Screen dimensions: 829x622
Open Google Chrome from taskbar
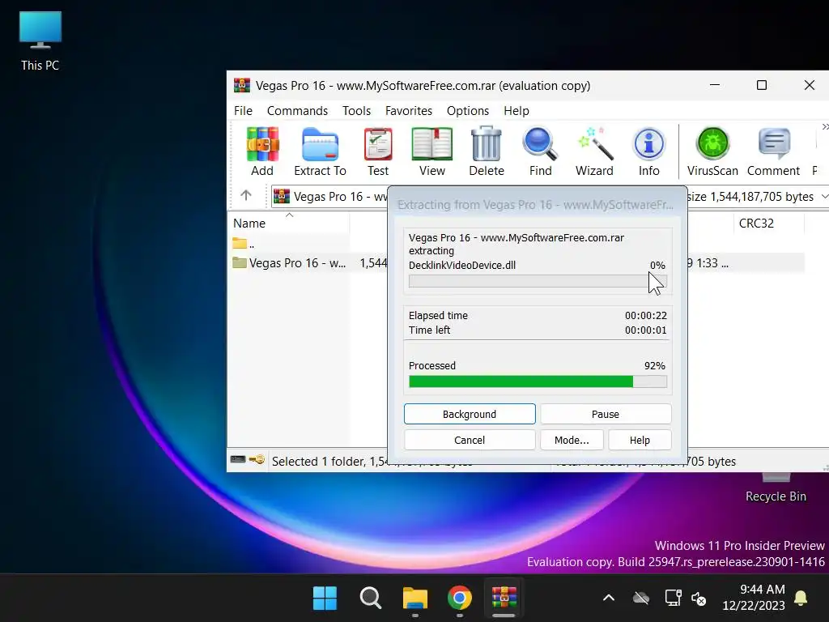(460, 599)
